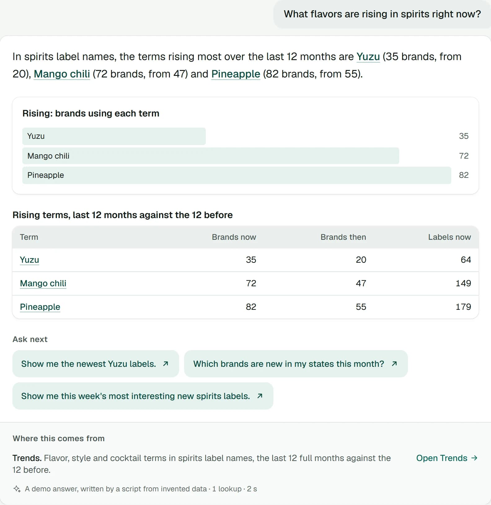Click arrow icon on this week's spirits labels suggestion
Screen dimensions: 491x505
[260, 396]
